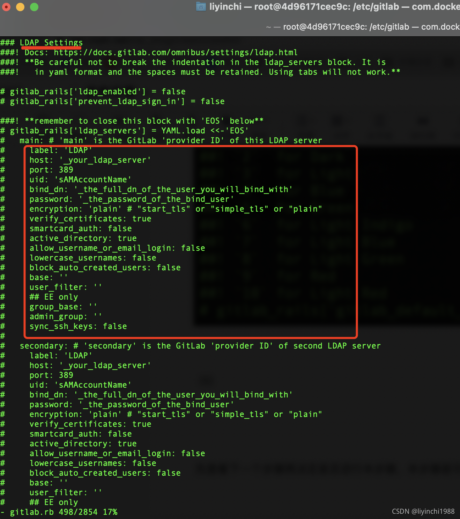460x519 pixels.
Task: Click the EOS block reminder line
Action: [133, 120]
